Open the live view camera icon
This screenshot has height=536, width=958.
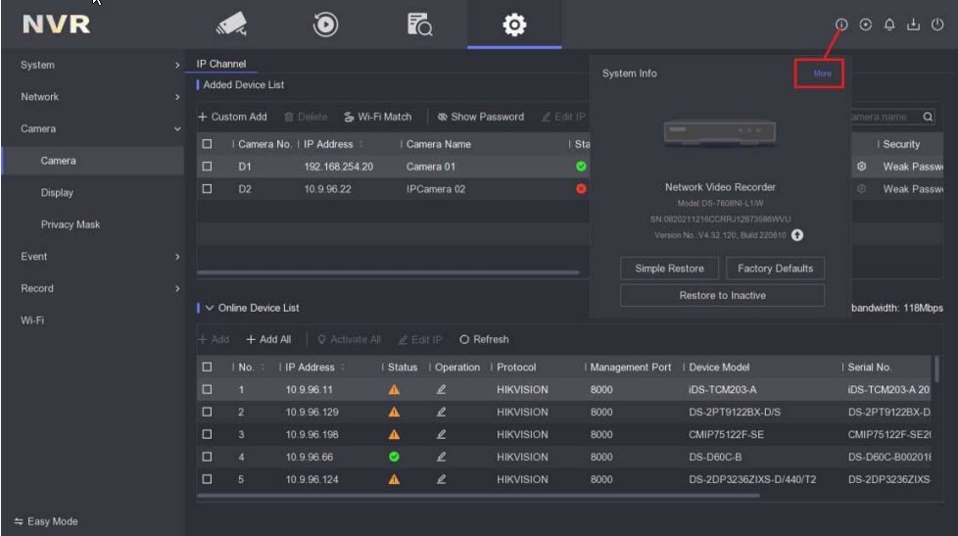coord(230,25)
